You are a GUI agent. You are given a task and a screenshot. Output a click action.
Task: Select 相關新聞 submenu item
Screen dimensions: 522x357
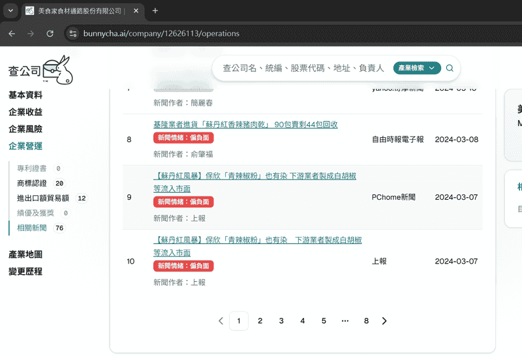pyautogui.click(x=32, y=228)
